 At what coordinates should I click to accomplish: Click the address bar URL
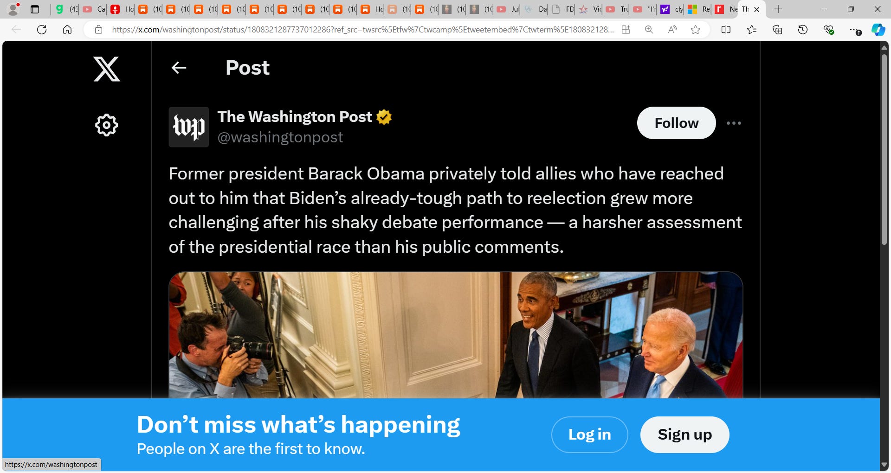(362, 30)
